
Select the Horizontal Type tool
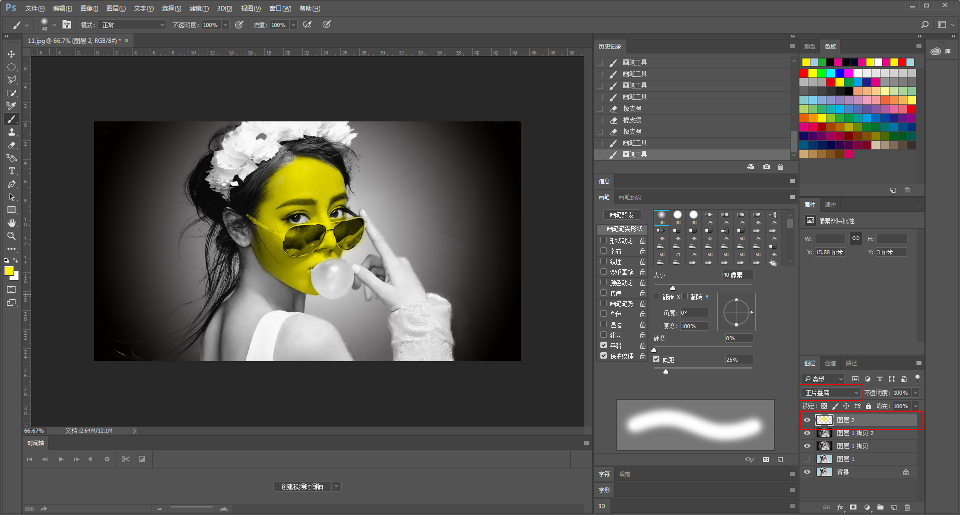click(x=11, y=171)
